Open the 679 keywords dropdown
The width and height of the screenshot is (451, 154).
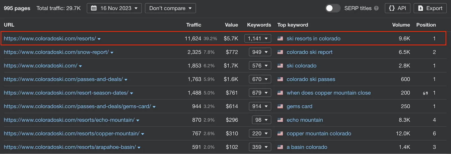click(x=260, y=93)
